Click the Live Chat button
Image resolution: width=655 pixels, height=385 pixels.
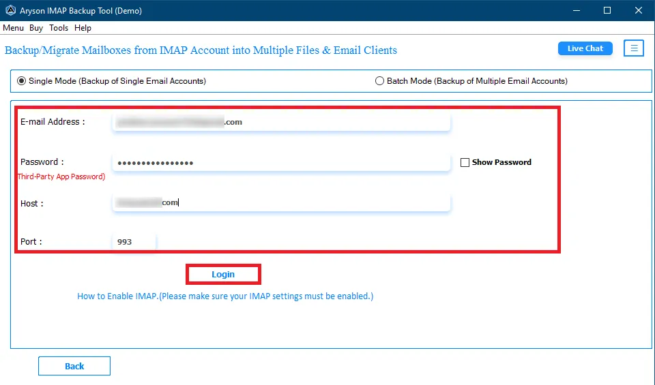click(585, 48)
